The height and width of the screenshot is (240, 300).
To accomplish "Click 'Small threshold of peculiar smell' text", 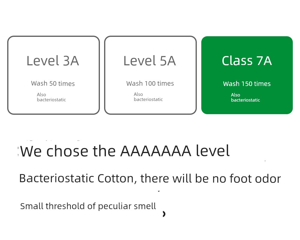I will pos(88,206).
